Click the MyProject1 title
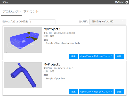 [x=52, y=64]
